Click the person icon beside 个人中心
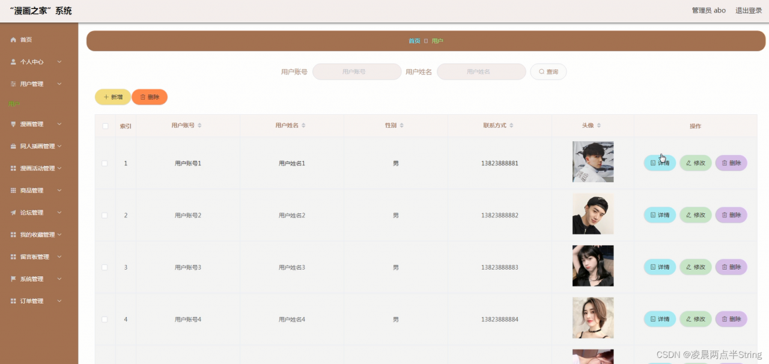769x364 pixels. pos(13,62)
